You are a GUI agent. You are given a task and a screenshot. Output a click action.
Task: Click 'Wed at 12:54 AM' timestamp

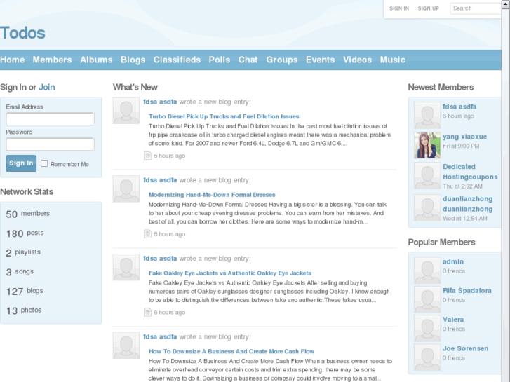point(465,219)
